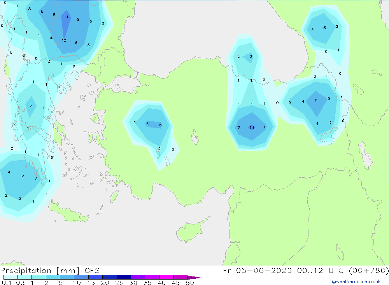The image size is (389, 285).
Task: Pick the dark navy 25–30 legend swatch
Action: [x=124, y=277]
